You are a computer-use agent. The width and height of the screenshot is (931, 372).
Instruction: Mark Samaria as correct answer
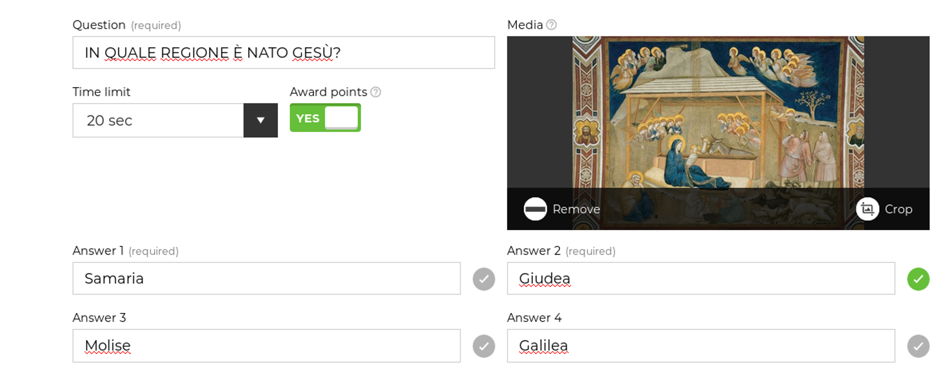[x=484, y=279]
